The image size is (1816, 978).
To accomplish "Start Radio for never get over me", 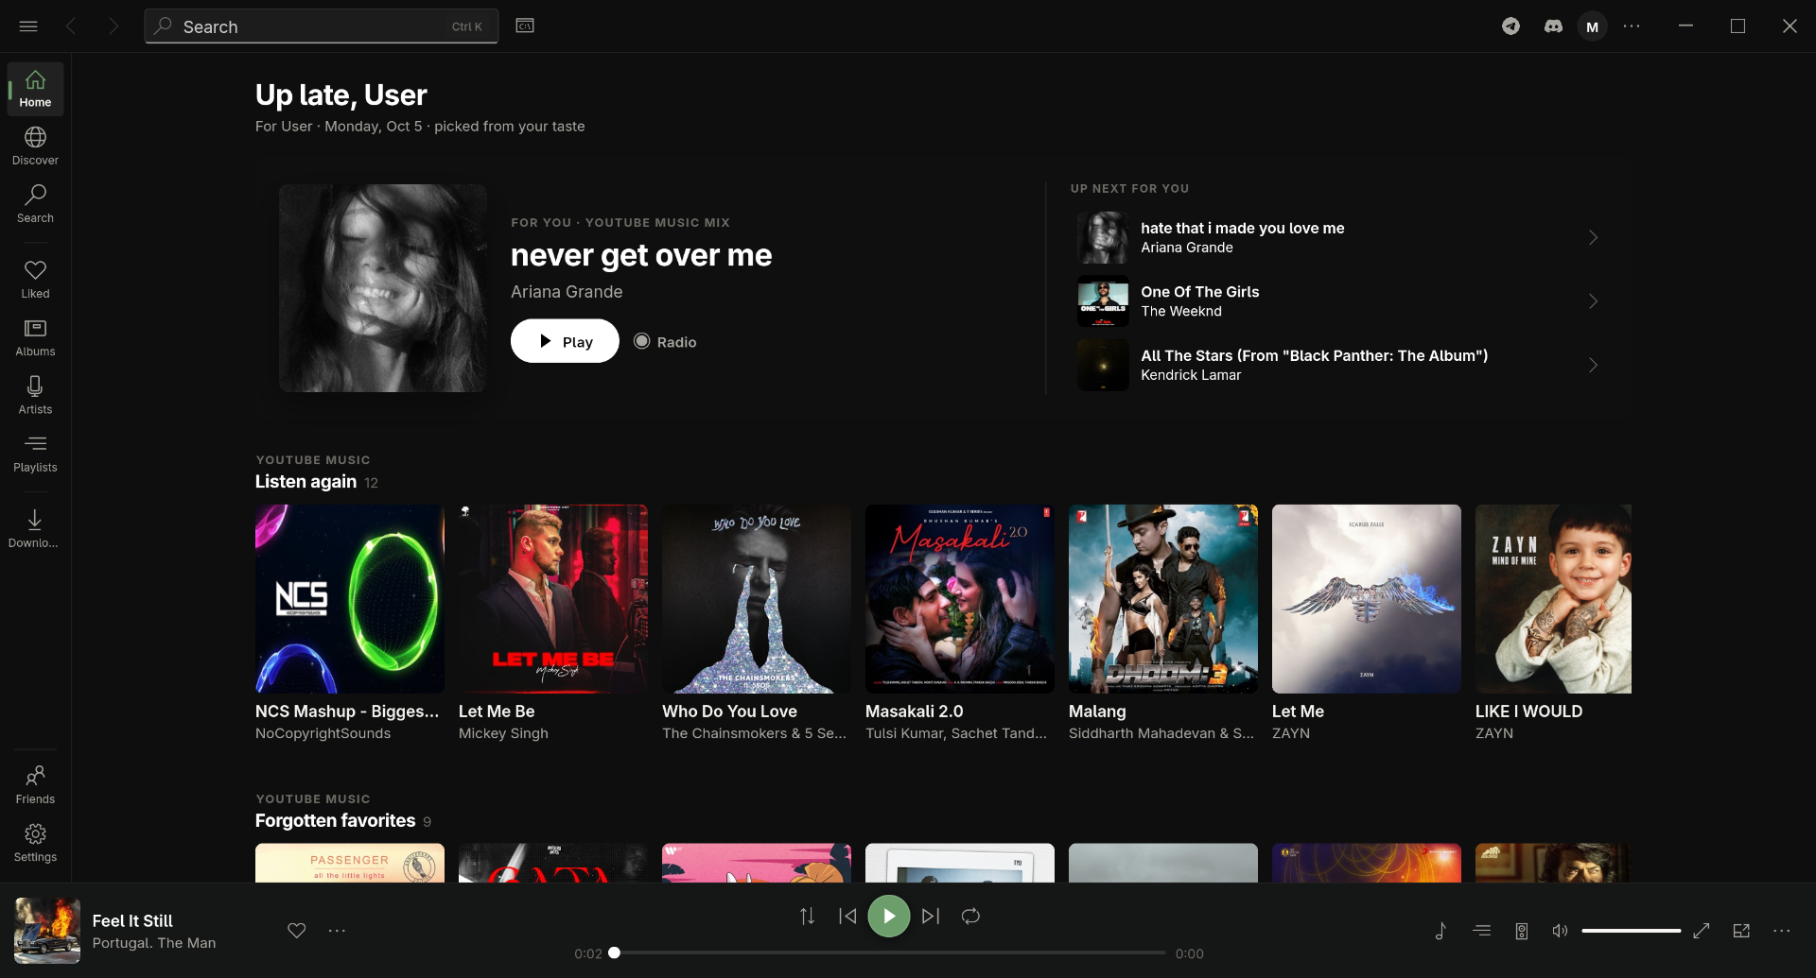I will point(665,341).
